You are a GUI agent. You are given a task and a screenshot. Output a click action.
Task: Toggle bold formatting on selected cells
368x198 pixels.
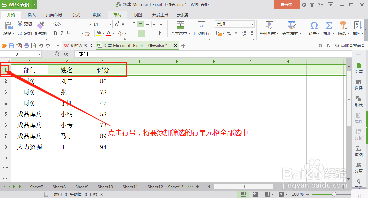coord(55,33)
